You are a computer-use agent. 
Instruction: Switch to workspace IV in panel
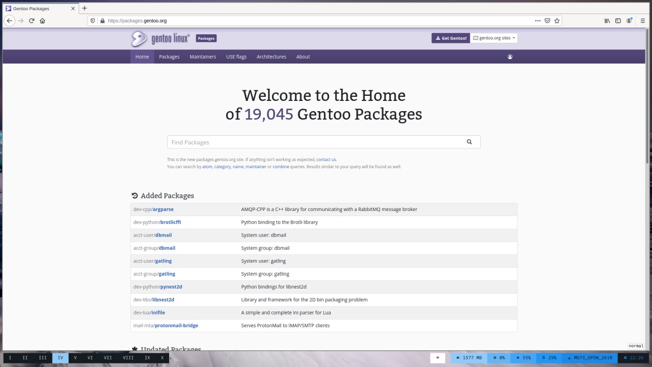coord(60,358)
